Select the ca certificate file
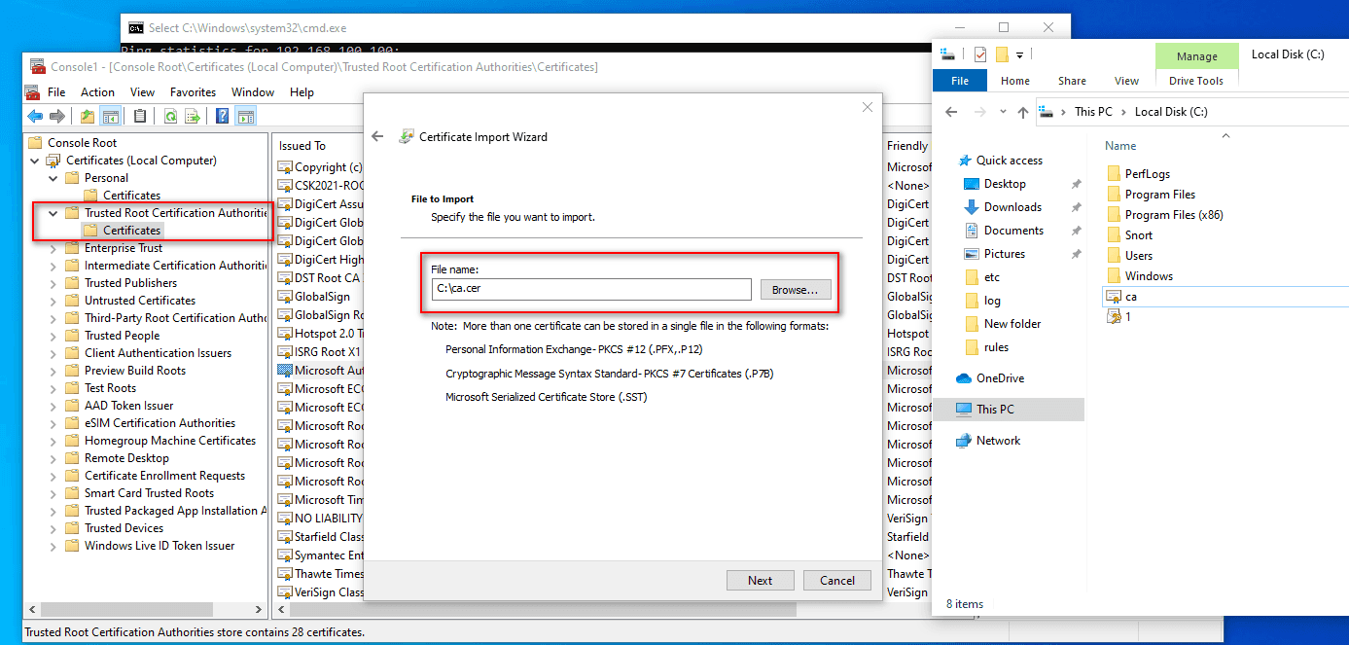This screenshot has height=645, width=1349. [1131, 296]
